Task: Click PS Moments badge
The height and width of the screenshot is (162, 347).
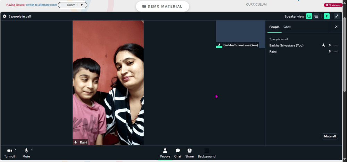Action: (x=333, y=5)
